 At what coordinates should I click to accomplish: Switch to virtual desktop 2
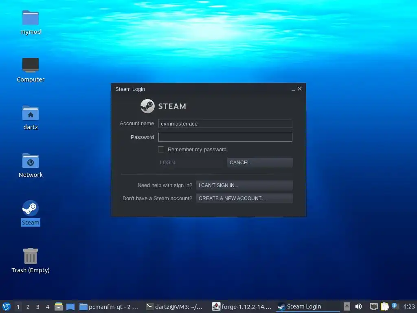tap(28, 307)
